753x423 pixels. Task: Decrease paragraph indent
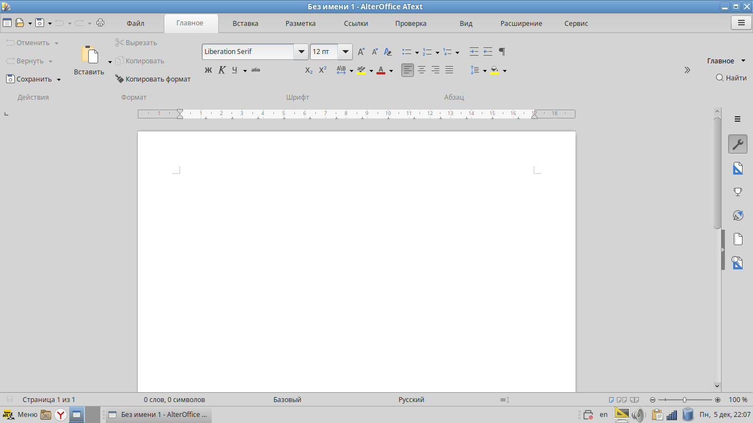click(488, 52)
